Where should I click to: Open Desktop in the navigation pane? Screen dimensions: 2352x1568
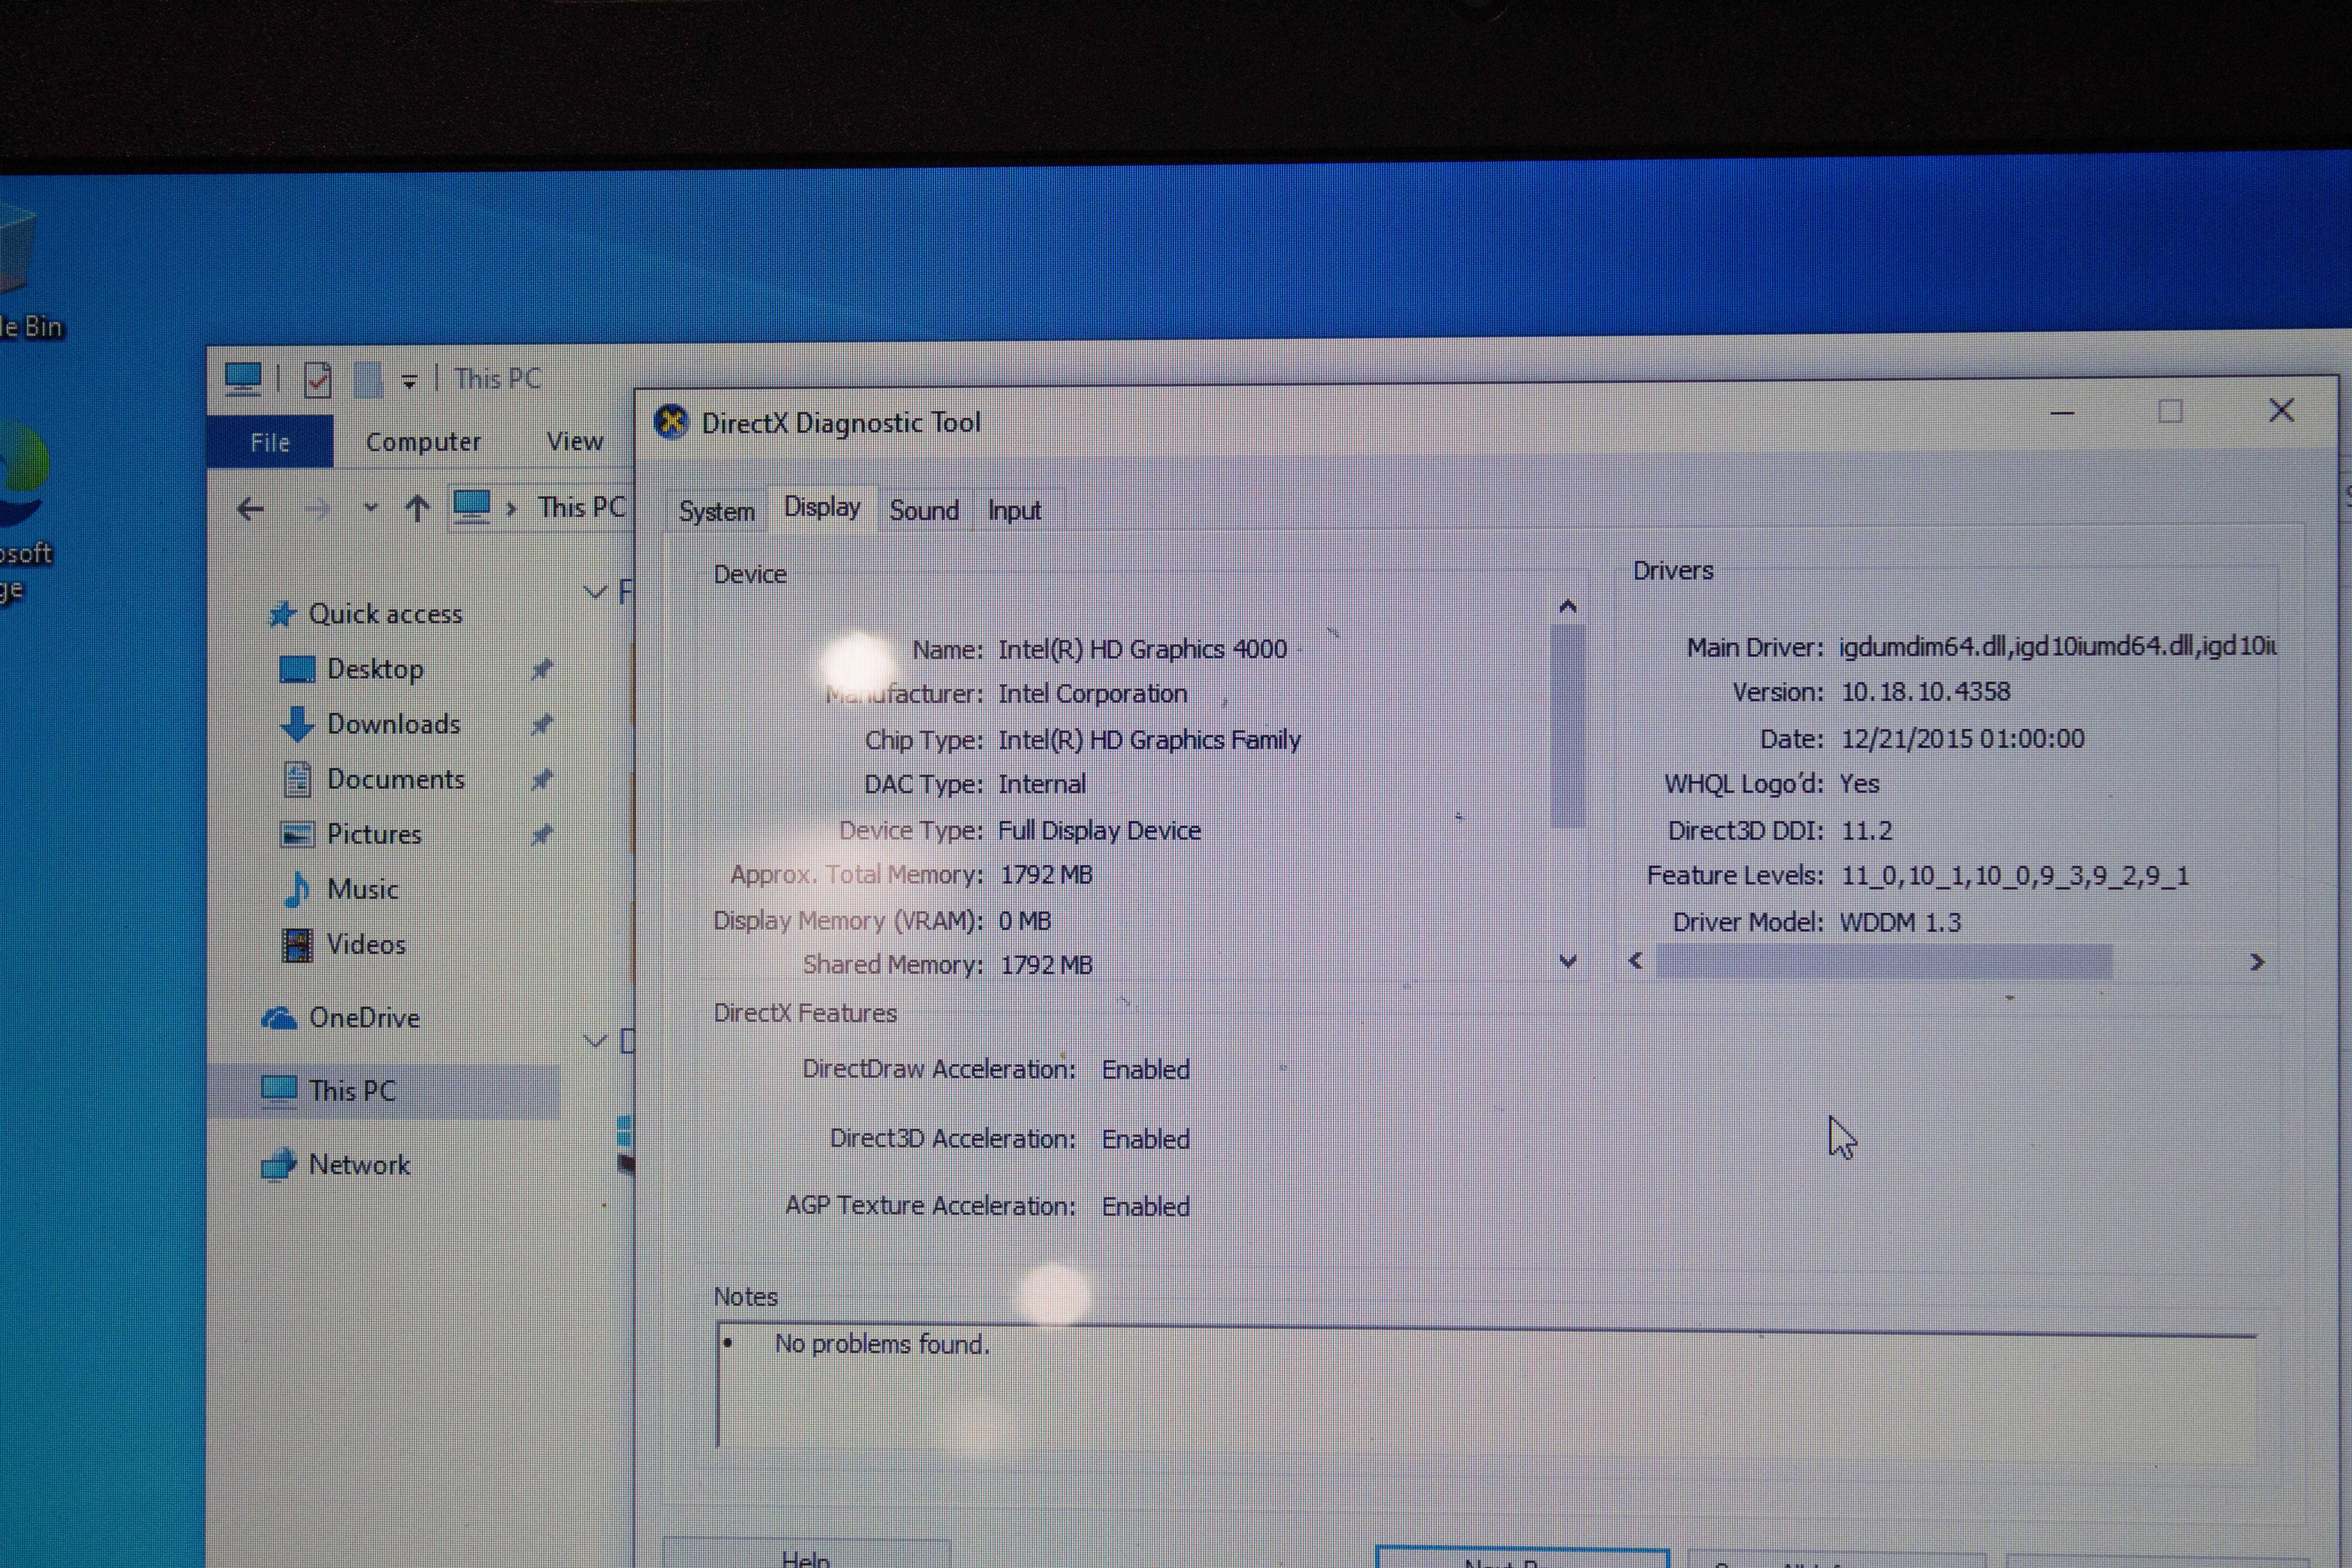375,669
